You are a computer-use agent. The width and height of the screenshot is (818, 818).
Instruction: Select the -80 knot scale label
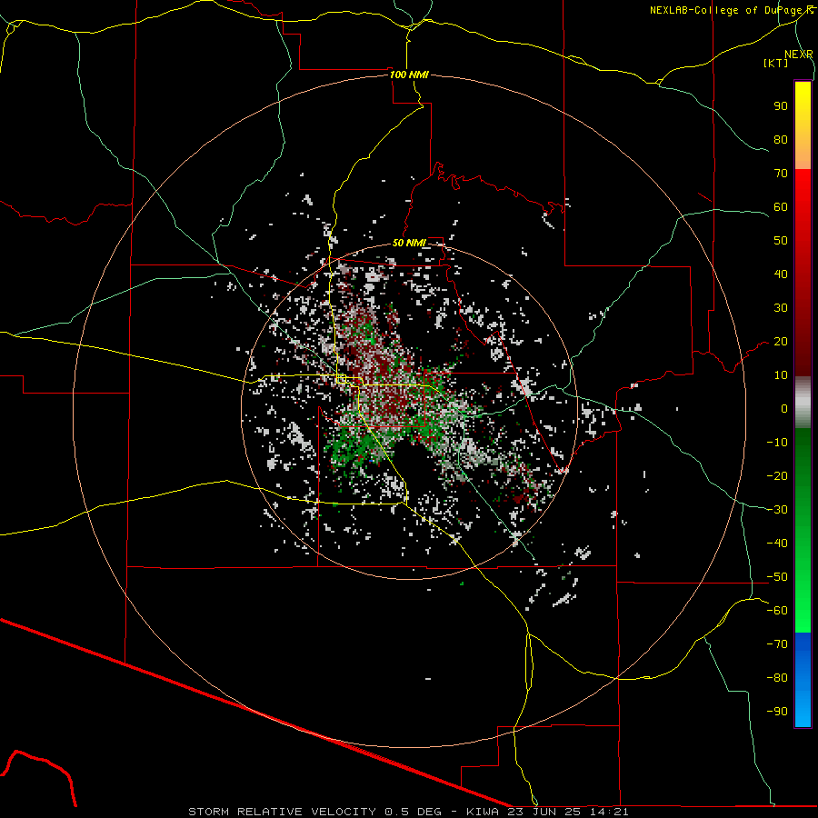tap(777, 678)
